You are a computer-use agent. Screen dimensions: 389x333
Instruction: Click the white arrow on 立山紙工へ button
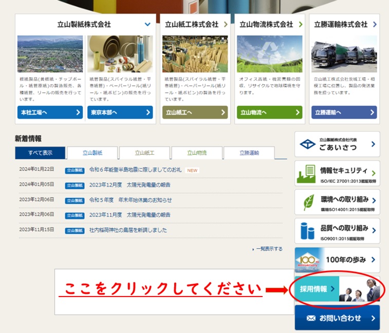223,113
